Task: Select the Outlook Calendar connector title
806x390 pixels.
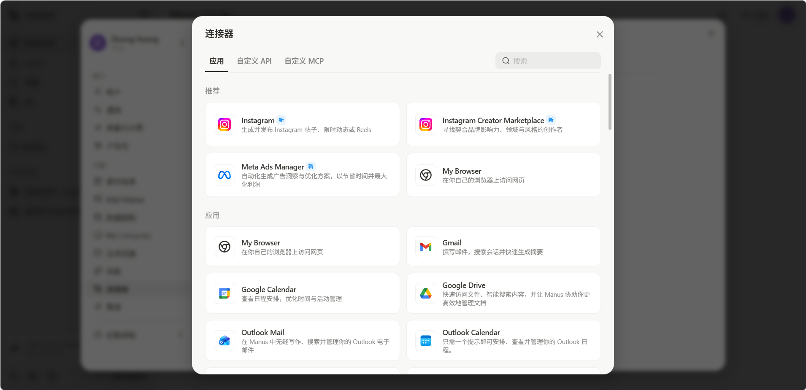Action: coord(471,333)
